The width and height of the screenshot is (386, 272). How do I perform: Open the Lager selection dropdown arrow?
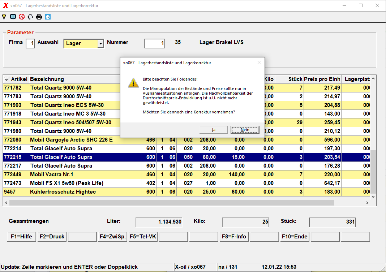coord(100,44)
